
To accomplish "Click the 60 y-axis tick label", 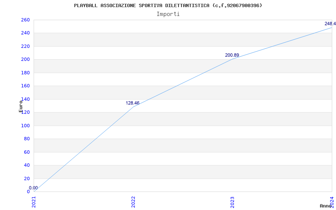I will coord(26,152).
